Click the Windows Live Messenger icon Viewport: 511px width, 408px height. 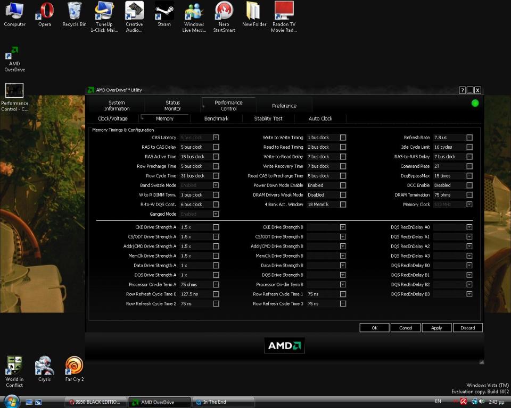tap(194, 17)
